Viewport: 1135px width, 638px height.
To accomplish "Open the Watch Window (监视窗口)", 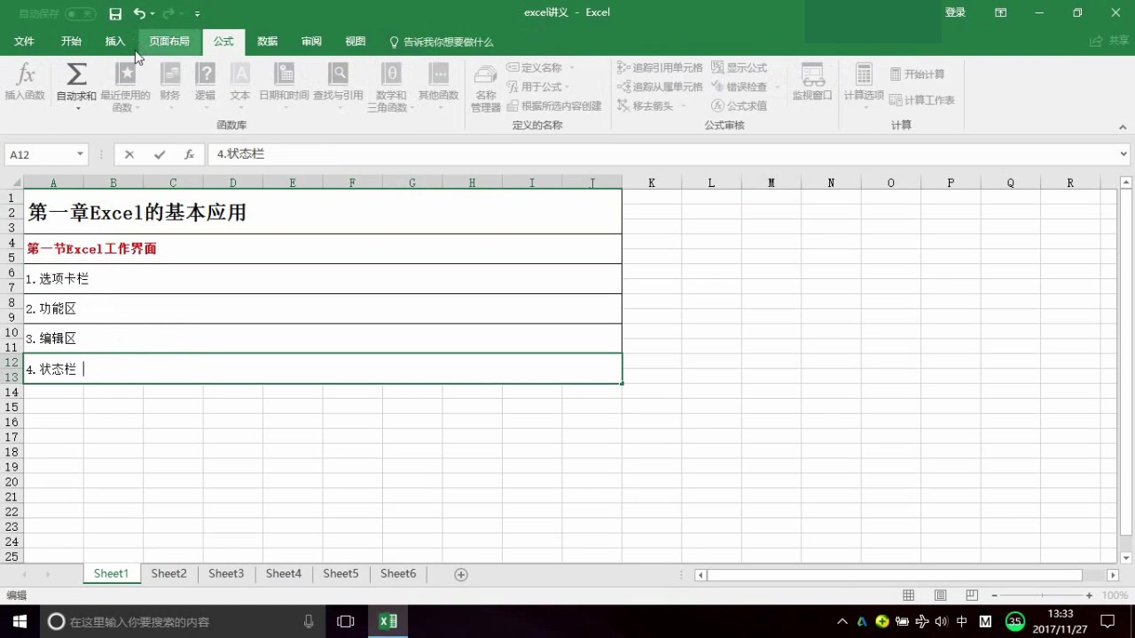I will click(x=812, y=86).
